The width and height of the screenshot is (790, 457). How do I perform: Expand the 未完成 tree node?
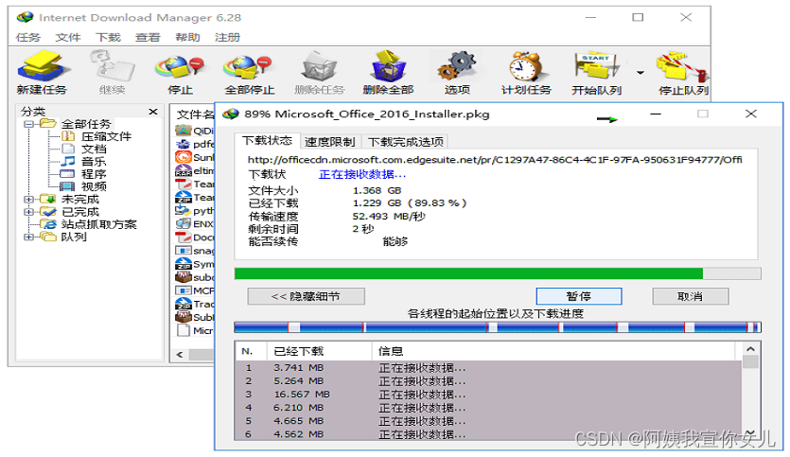click(28, 199)
